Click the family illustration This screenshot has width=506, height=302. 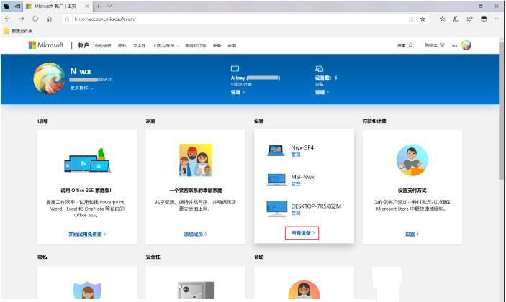(196, 160)
